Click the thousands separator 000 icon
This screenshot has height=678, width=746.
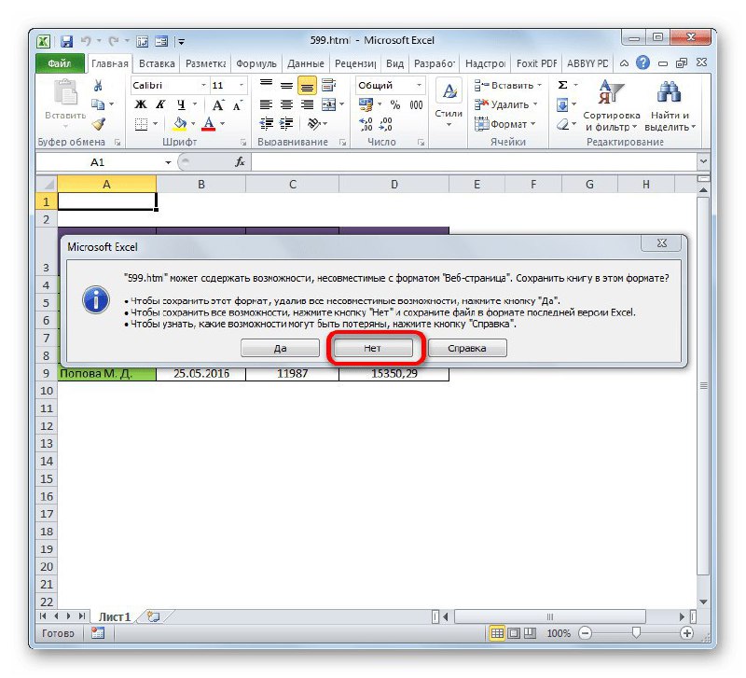[x=416, y=104]
